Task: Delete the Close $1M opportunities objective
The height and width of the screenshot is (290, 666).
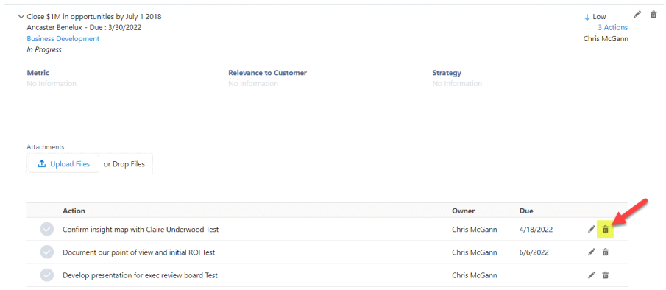Action: 653,15
